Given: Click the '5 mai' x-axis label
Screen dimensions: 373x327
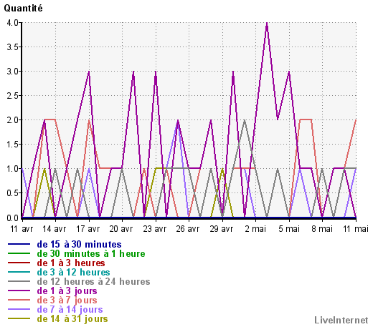Looking at the screenshot, I should pos(289,229).
